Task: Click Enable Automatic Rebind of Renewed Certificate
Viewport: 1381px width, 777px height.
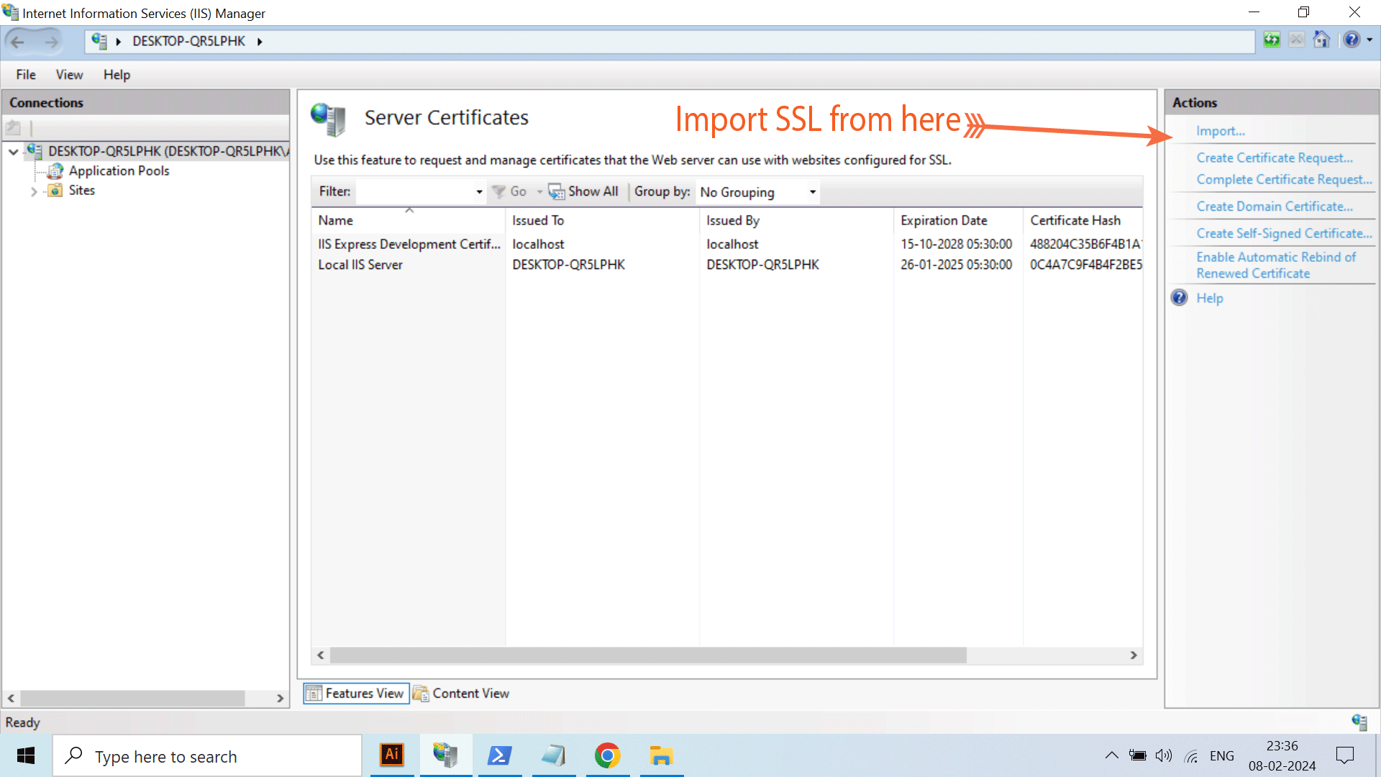Action: tap(1276, 265)
